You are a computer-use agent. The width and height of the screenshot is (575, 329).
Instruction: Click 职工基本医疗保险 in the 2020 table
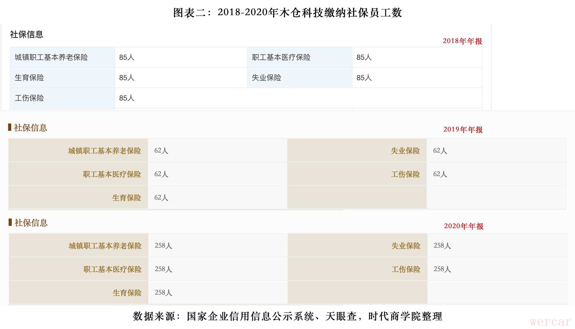(x=112, y=269)
